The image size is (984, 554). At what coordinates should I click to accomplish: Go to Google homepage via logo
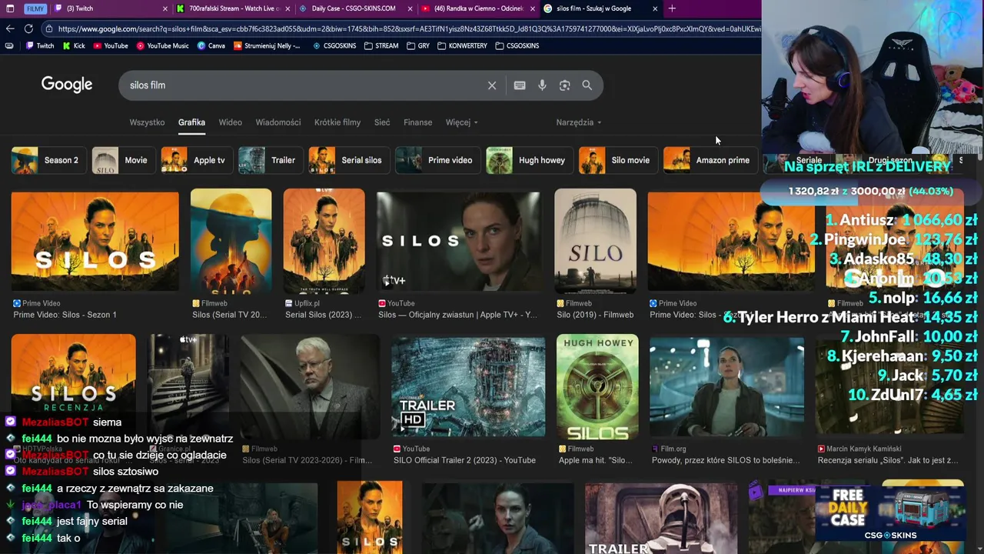(67, 85)
